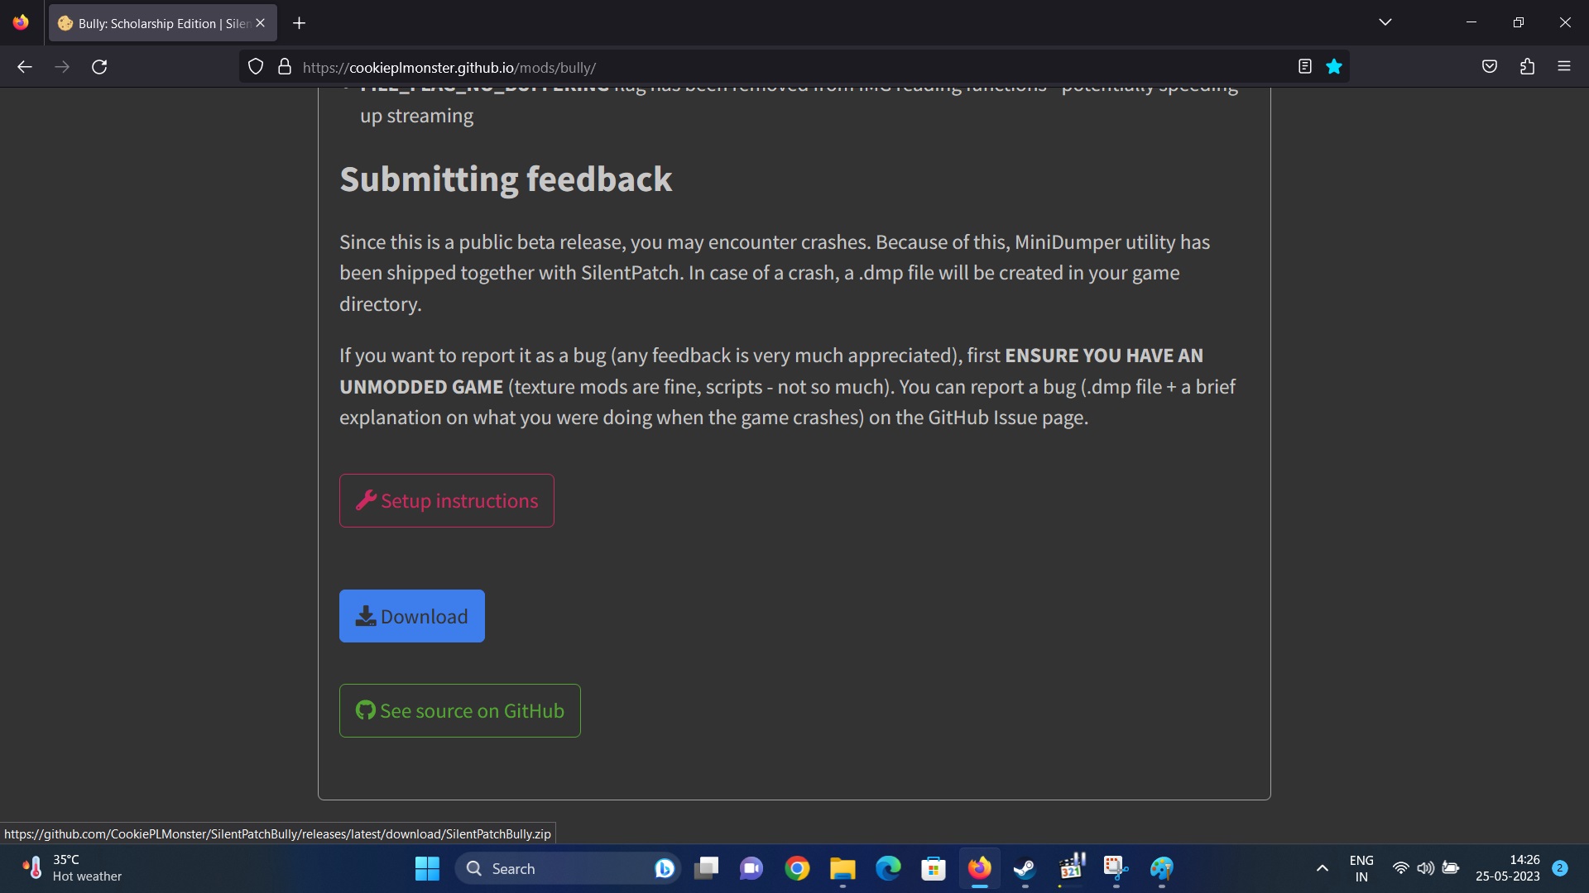Click the URL address bar field

(745, 67)
